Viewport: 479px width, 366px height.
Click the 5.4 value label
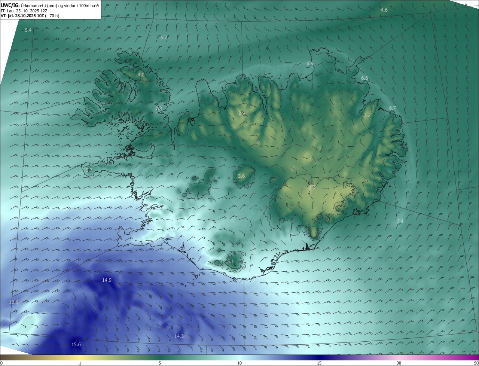click(x=28, y=30)
